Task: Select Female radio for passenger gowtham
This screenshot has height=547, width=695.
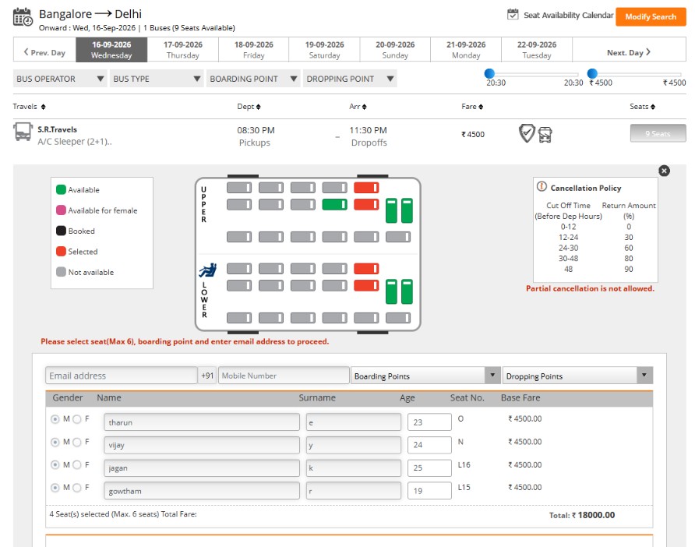Action: (x=77, y=488)
